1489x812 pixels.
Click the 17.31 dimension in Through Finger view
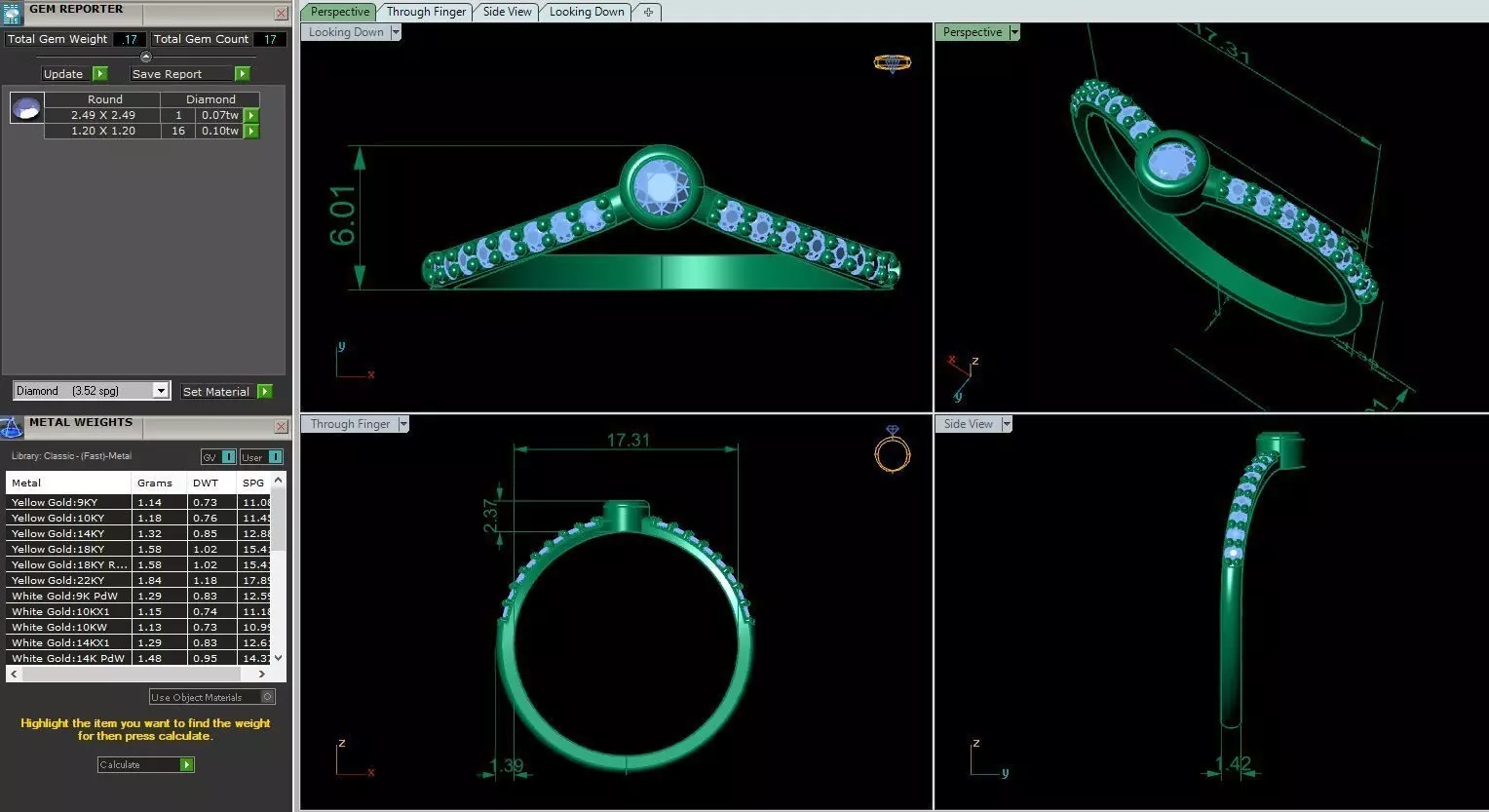pos(628,440)
